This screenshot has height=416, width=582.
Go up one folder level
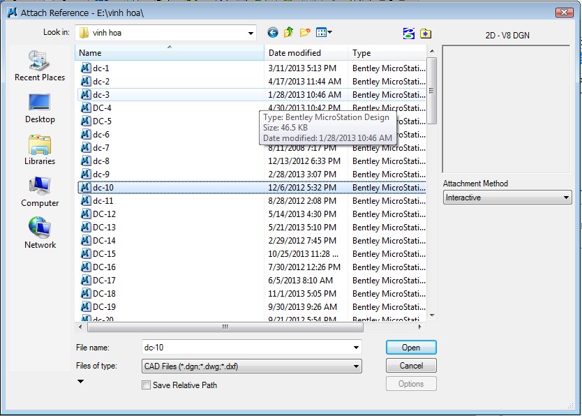(288, 33)
